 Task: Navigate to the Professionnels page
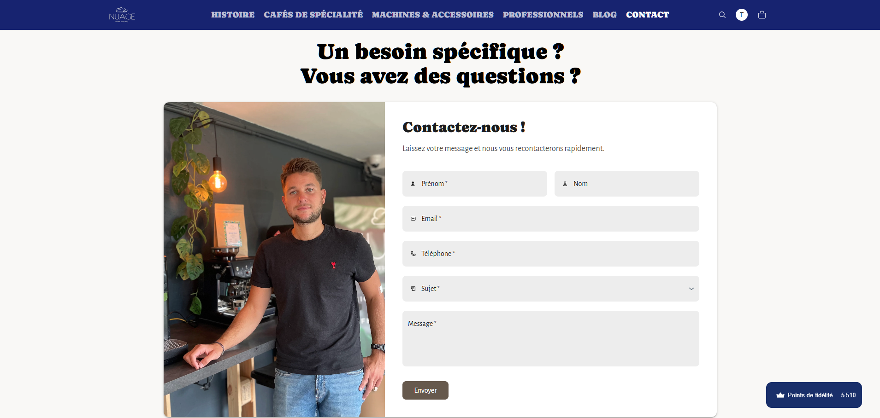coord(543,15)
